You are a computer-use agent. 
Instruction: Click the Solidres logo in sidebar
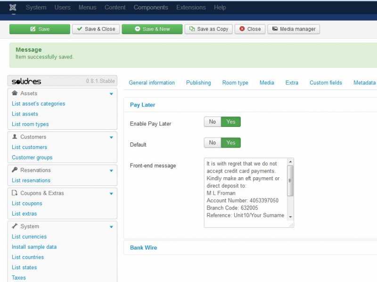(x=26, y=81)
